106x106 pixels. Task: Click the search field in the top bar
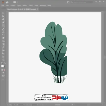coord(82,2)
